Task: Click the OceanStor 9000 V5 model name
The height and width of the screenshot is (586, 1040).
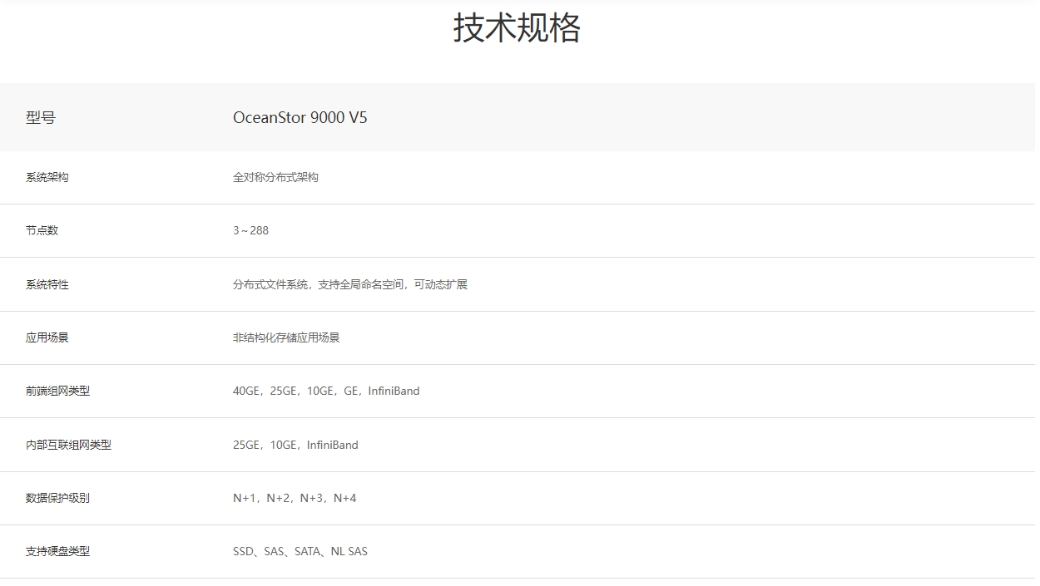Action: 300,118
